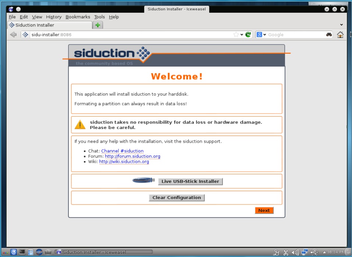
Task: Visit the http://wiki.siduction.org link
Action: [124, 162]
